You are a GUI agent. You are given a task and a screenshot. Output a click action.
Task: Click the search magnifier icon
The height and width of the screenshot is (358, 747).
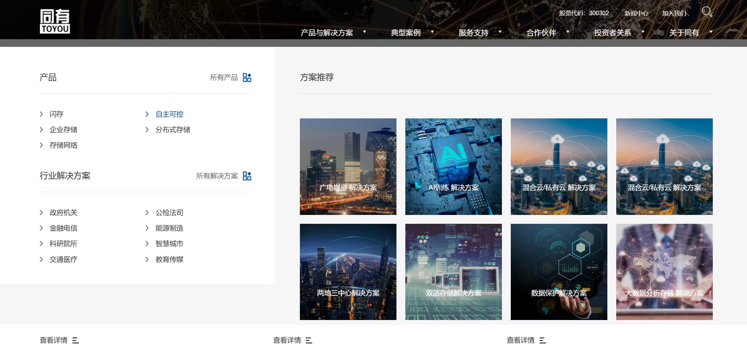706,12
